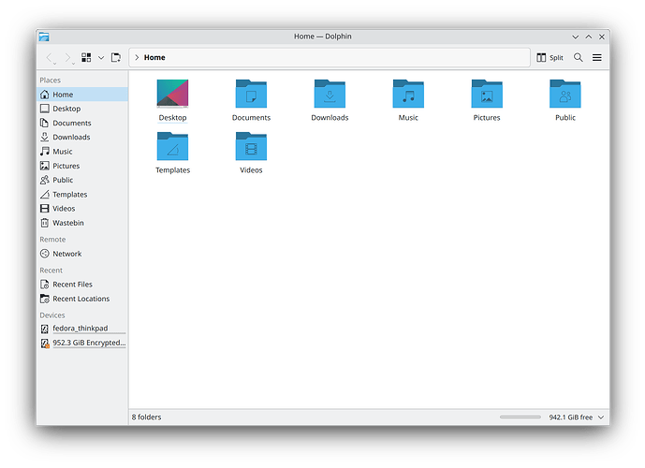Open the Music folder icon
This screenshot has width=645, height=468.
click(408, 95)
